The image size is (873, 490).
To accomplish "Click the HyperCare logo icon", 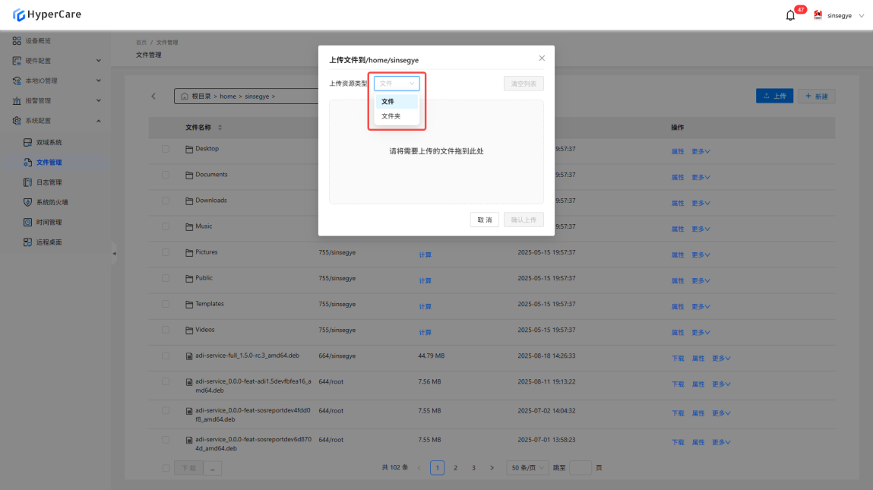I will tap(19, 14).
